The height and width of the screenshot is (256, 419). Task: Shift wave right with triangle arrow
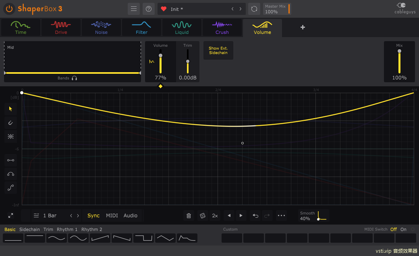tap(241, 216)
